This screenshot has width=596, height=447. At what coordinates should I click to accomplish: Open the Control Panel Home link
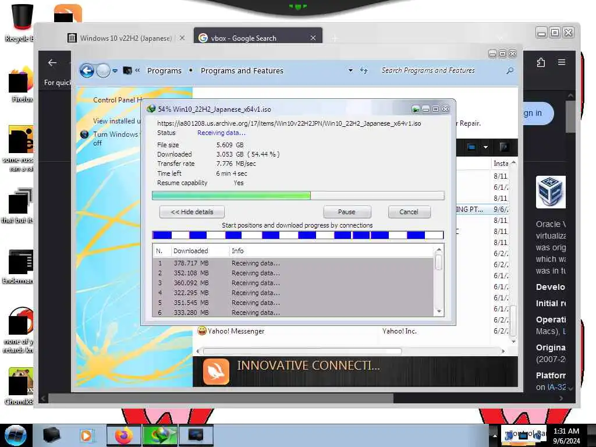click(x=118, y=100)
